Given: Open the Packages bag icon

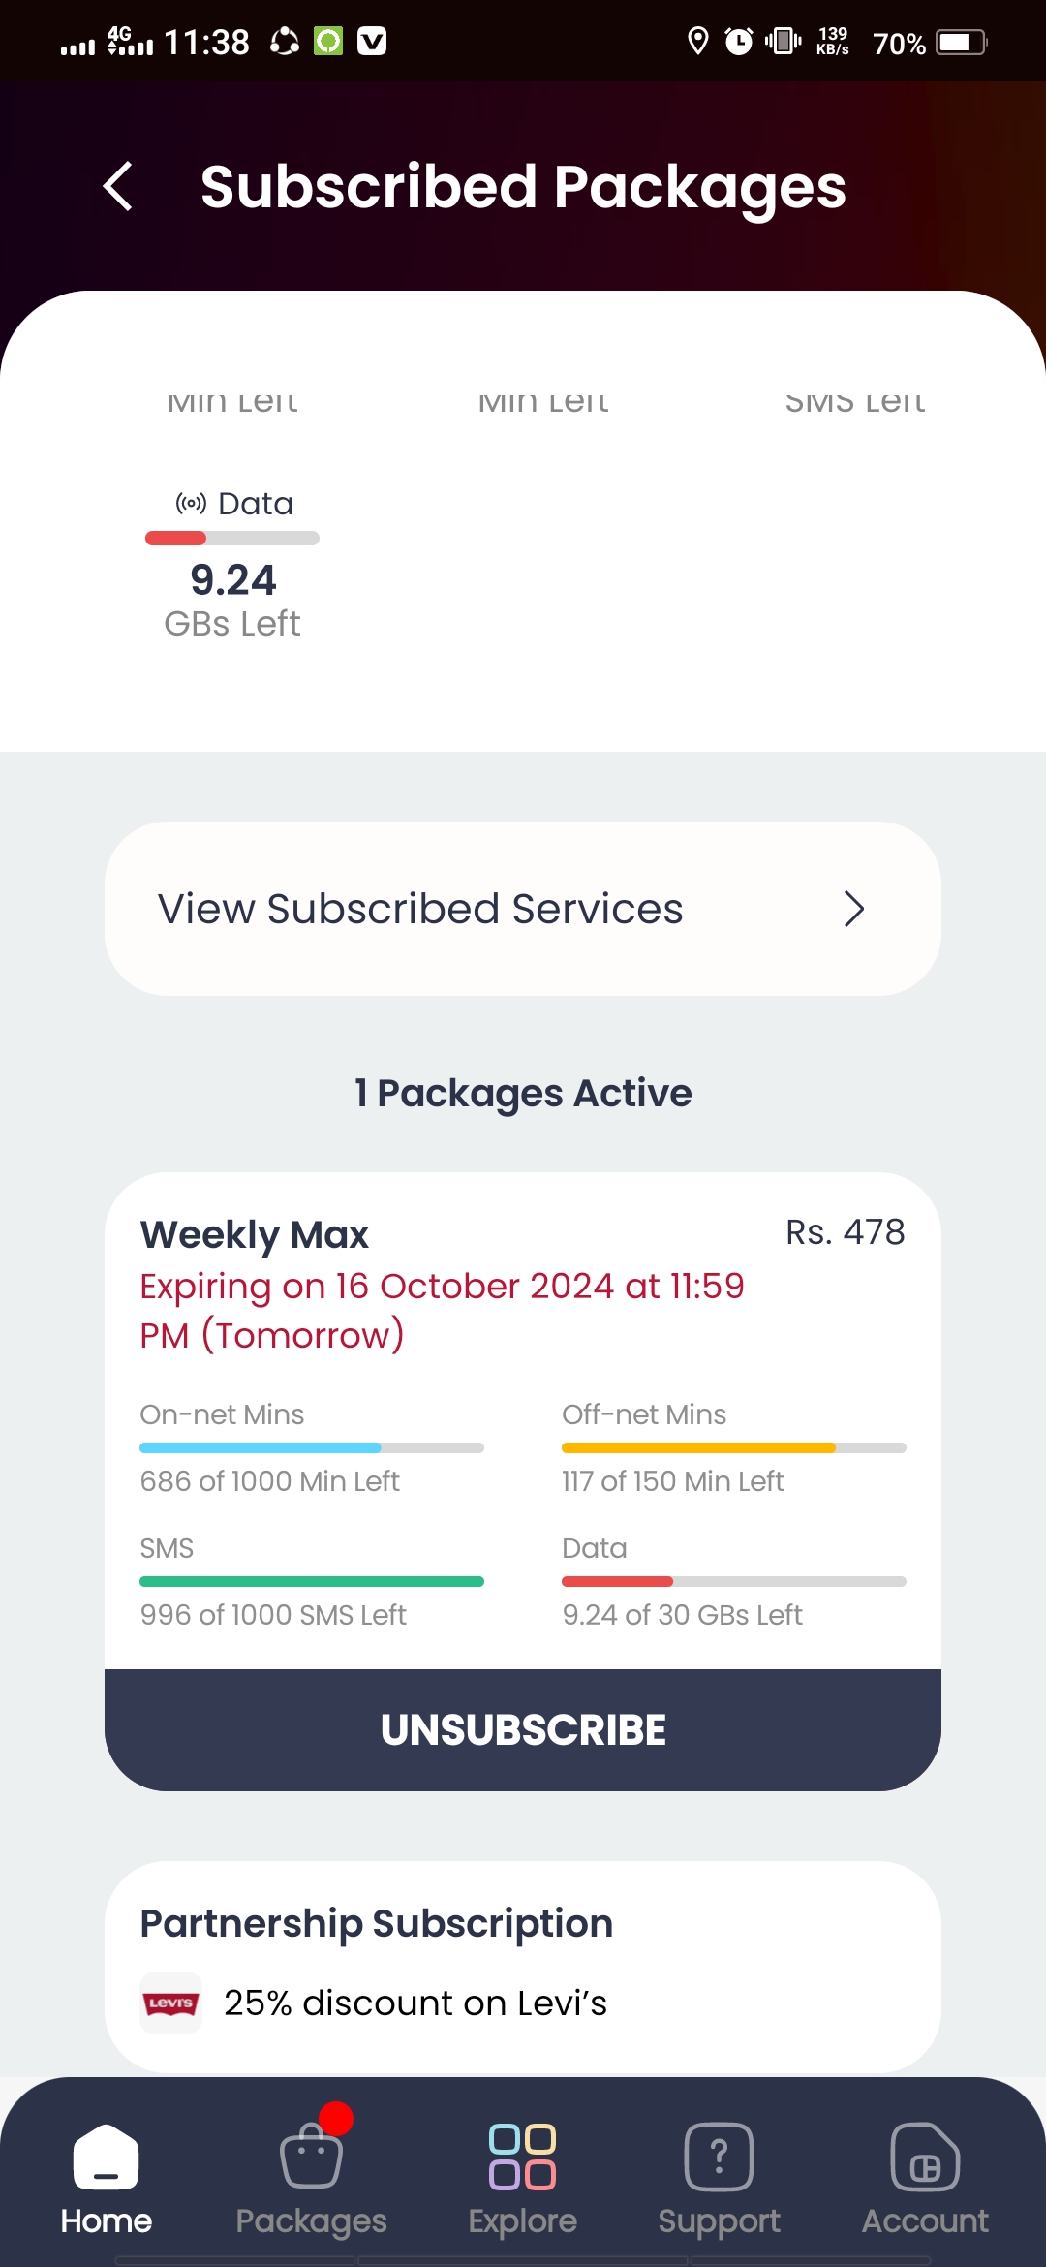Looking at the screenshot, I should coord(311,2156).
